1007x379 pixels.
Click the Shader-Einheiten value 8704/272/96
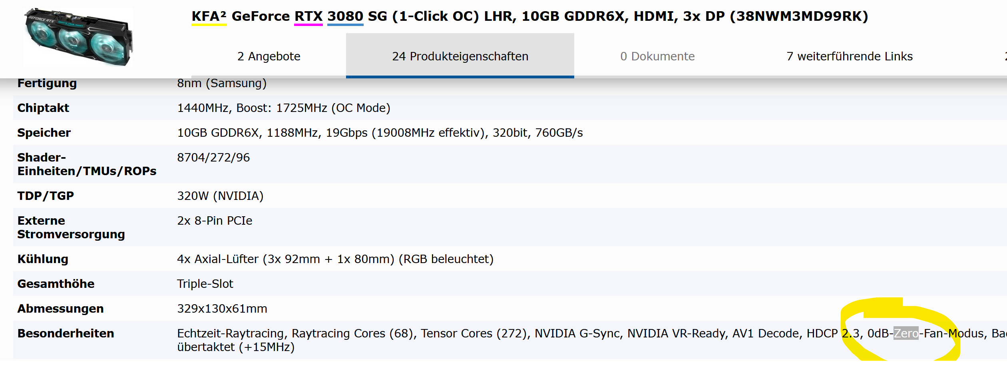pyautogui.click(x=213, y=158)
